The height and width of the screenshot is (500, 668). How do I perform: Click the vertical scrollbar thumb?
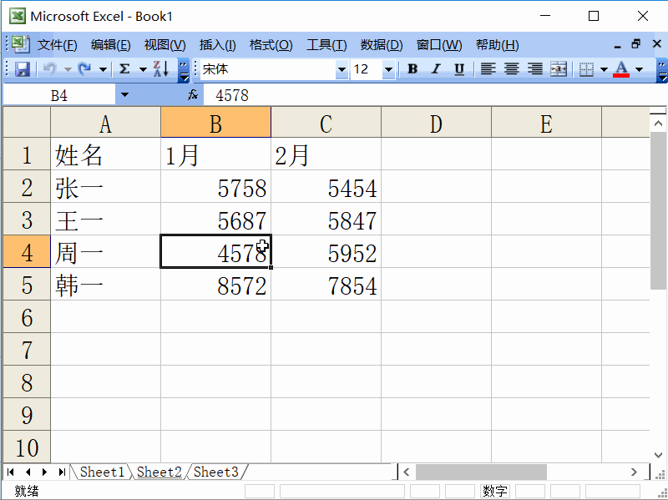[x=658, y=211]
